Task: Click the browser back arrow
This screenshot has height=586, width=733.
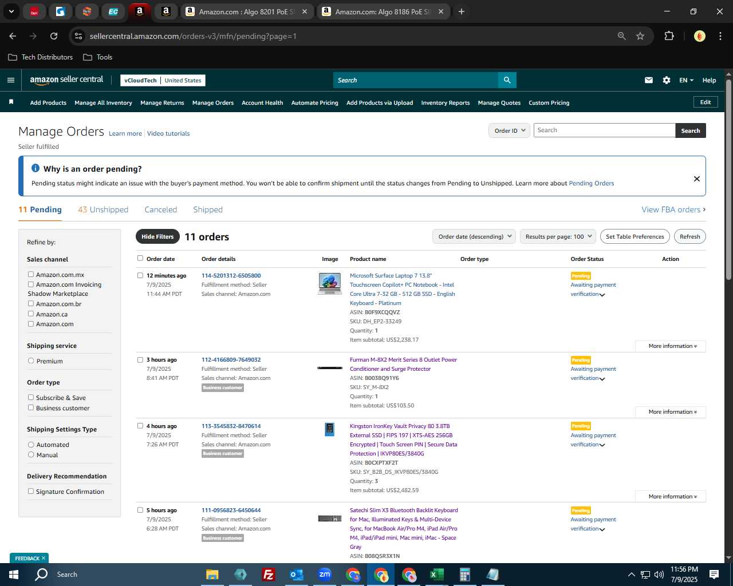Action: click(13, 36)
